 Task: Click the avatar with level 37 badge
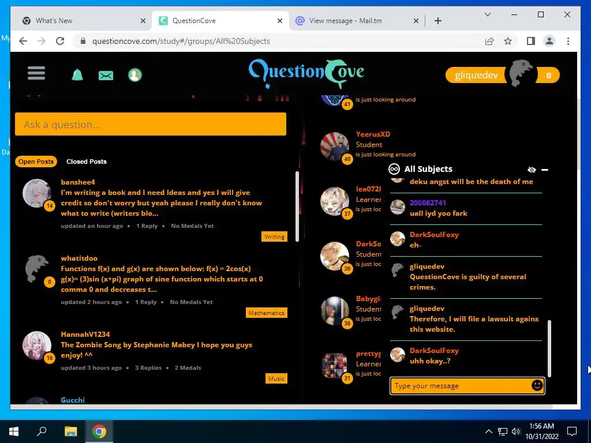334,201
